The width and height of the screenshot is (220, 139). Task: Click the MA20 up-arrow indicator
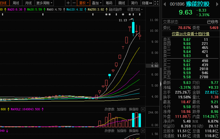pyautogui.click(x=25, y=9)
